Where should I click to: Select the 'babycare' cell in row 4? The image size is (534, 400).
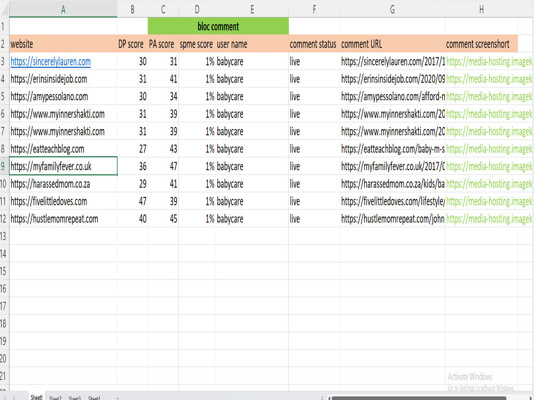coord(252,79)
